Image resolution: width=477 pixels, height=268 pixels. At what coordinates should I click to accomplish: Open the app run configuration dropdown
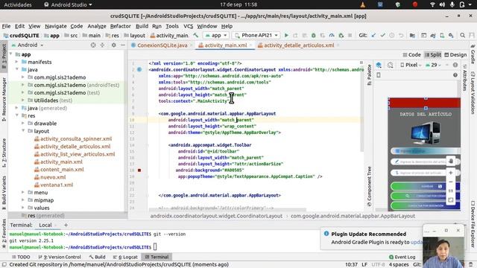tap(216, 36)
